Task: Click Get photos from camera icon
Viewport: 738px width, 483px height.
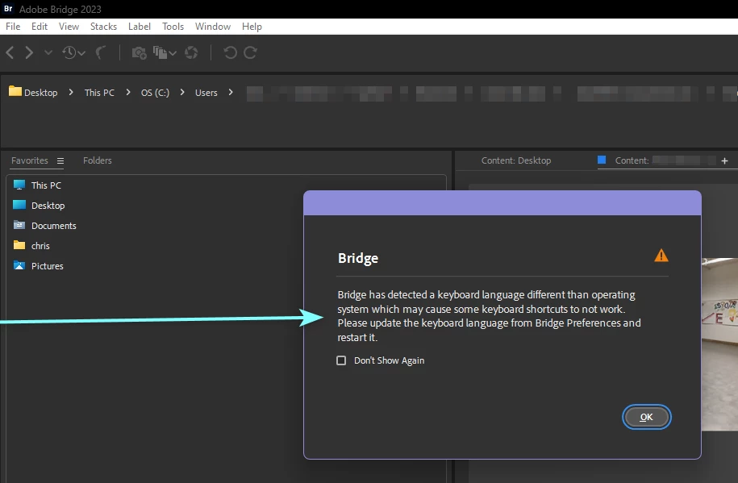Action: 139,52
